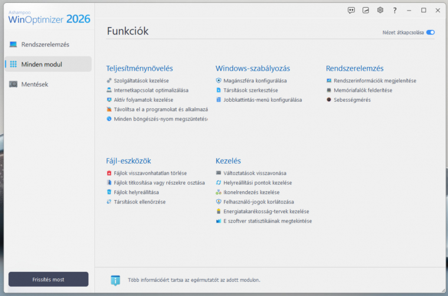Viewport: 448px width, 296px height.
Task: Click the Mentések backup icon in sidebar
Action: coord(13,84)
